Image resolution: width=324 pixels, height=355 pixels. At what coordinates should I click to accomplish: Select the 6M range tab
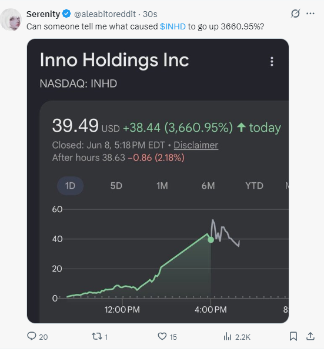[x=208, y=186]
